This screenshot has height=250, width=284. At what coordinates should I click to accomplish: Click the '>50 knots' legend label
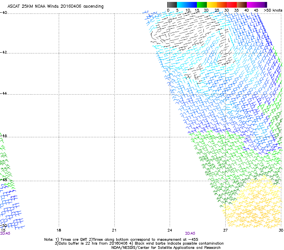(x=273, y=10)
